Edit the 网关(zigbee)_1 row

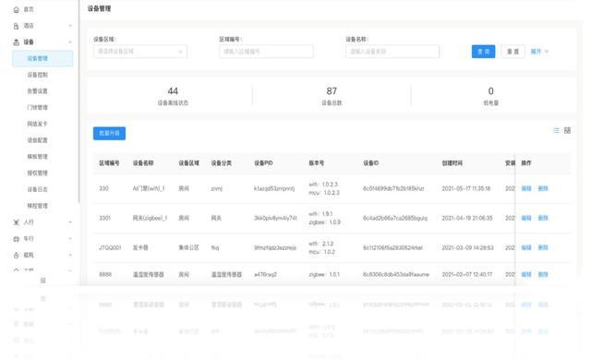coord(526,218)
